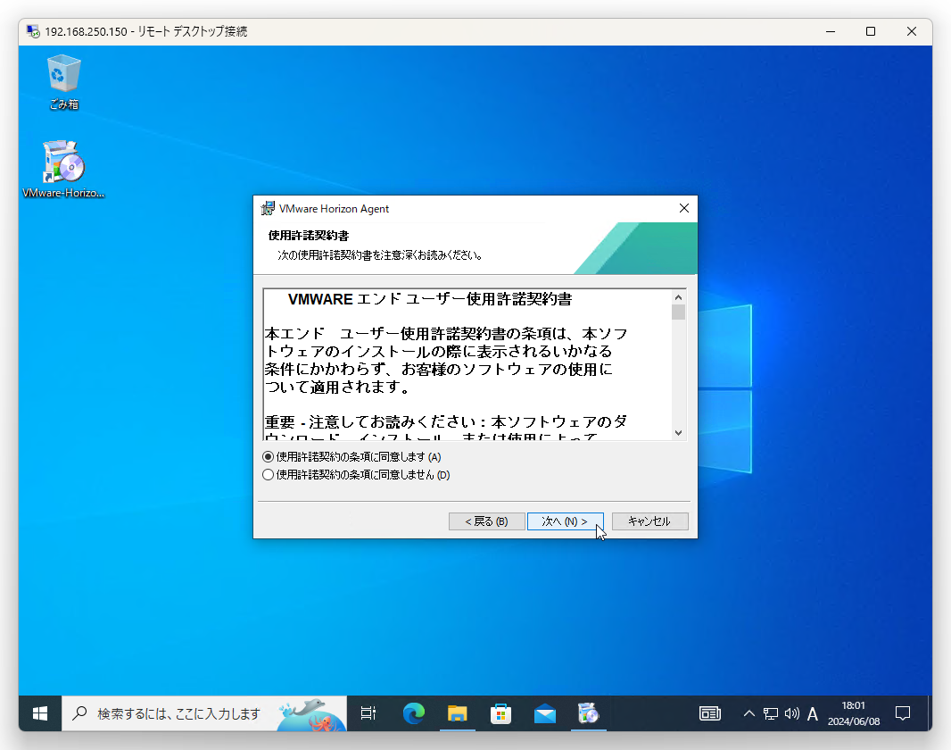
Task: Click the taskbar search input field
Action: click(204, 713)
